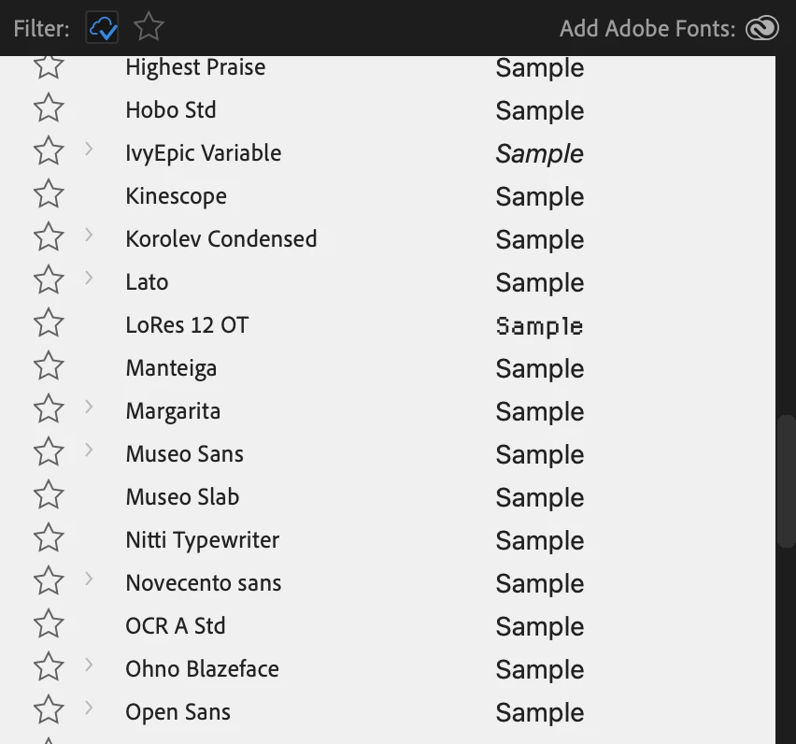
Task: Click the Margarita font Sample preview
Action: 539,411
